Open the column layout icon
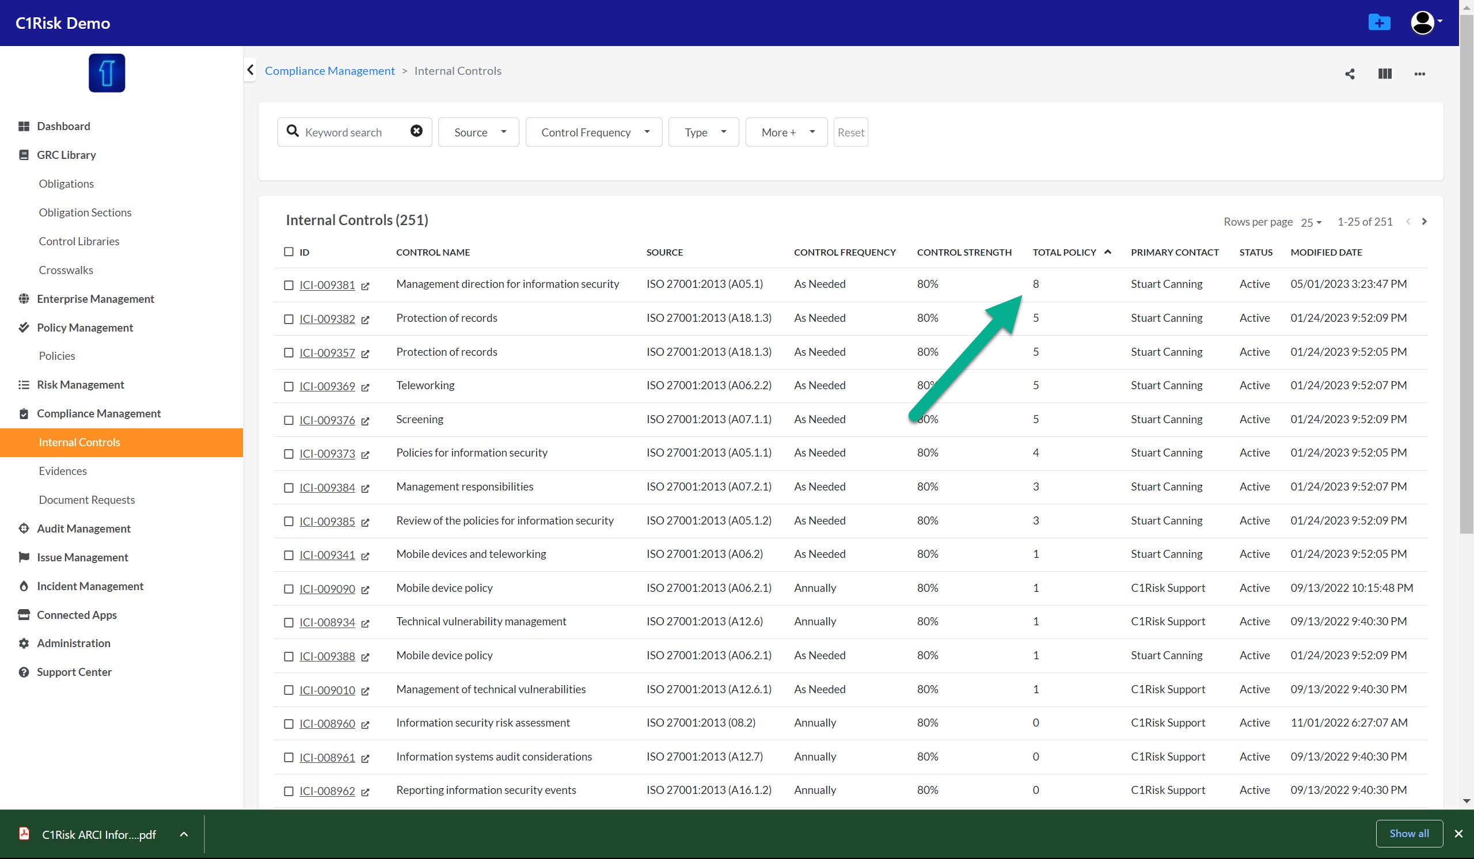Screen dimensions: 1474x859 click(1385, 74)
